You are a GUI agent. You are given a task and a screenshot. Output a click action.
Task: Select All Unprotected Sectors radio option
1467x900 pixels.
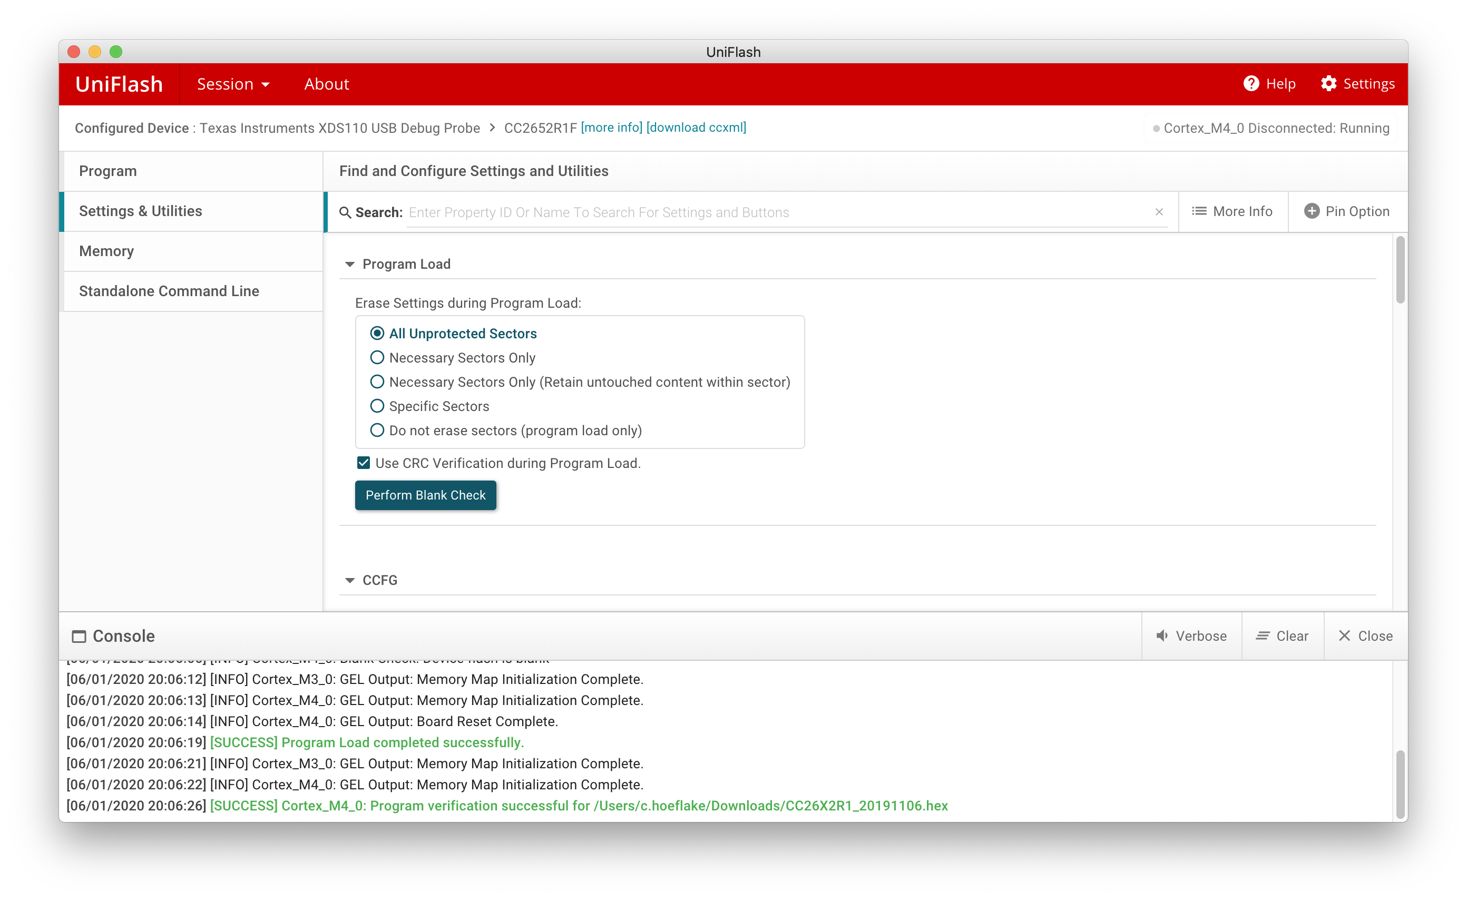point(377,334)
